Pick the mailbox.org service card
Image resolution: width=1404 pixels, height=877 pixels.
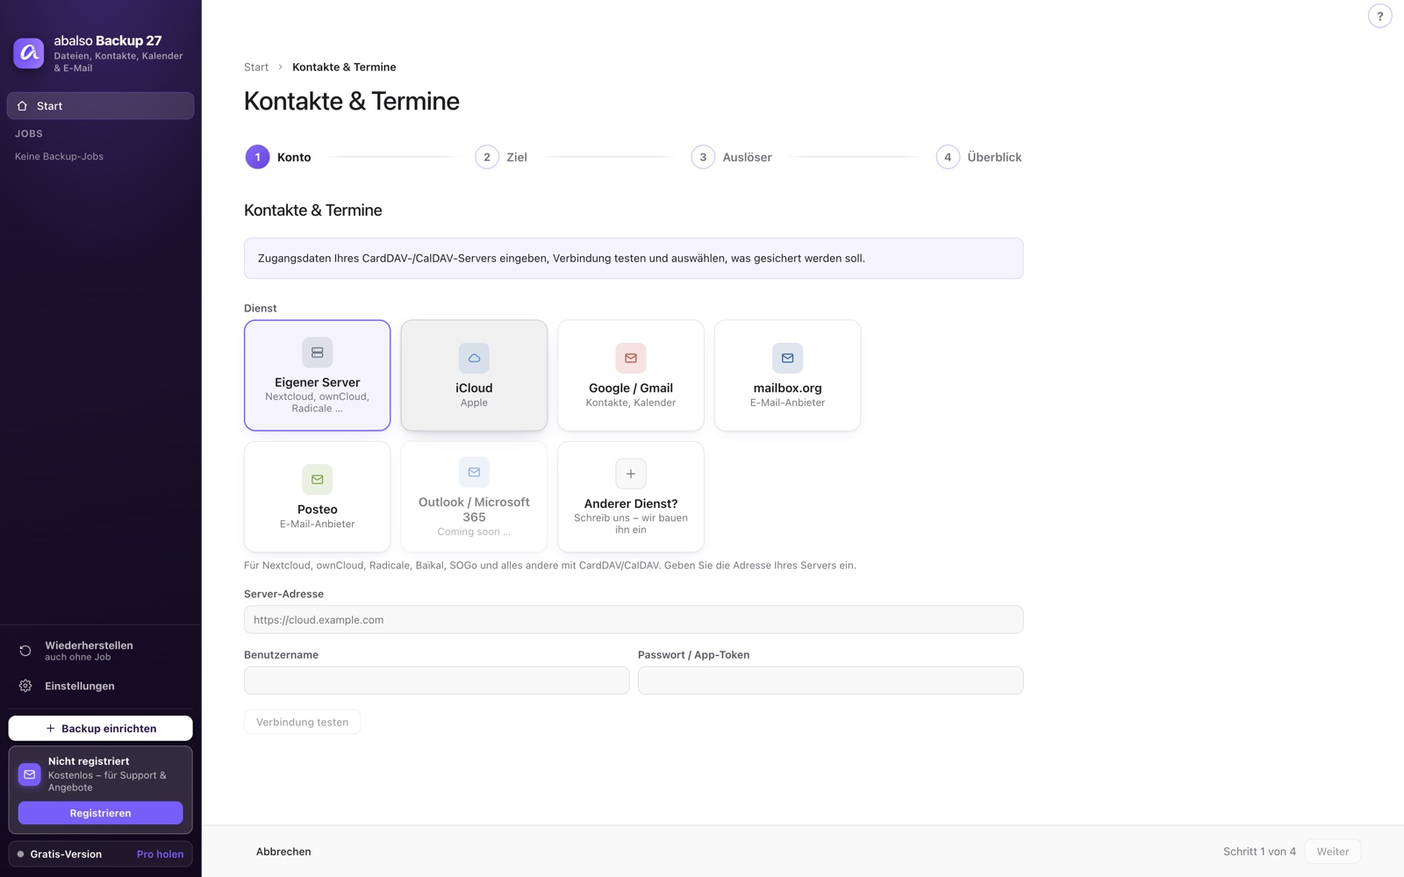pos(787,375)
